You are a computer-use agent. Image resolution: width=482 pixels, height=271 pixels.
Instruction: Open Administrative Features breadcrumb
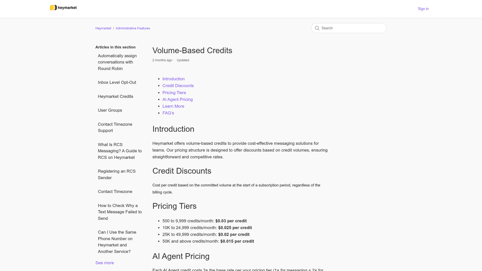(x=133, y=28)
